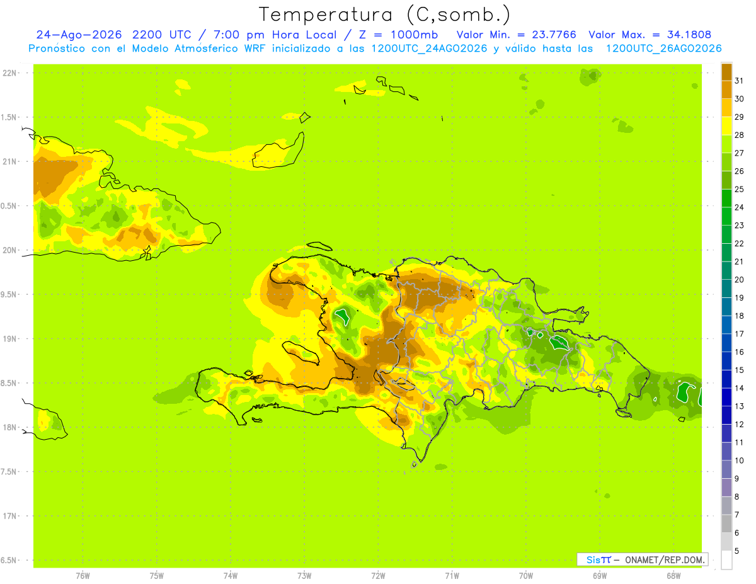Click "Valor Min. = 23.7766" value

[x=516, y=35]
